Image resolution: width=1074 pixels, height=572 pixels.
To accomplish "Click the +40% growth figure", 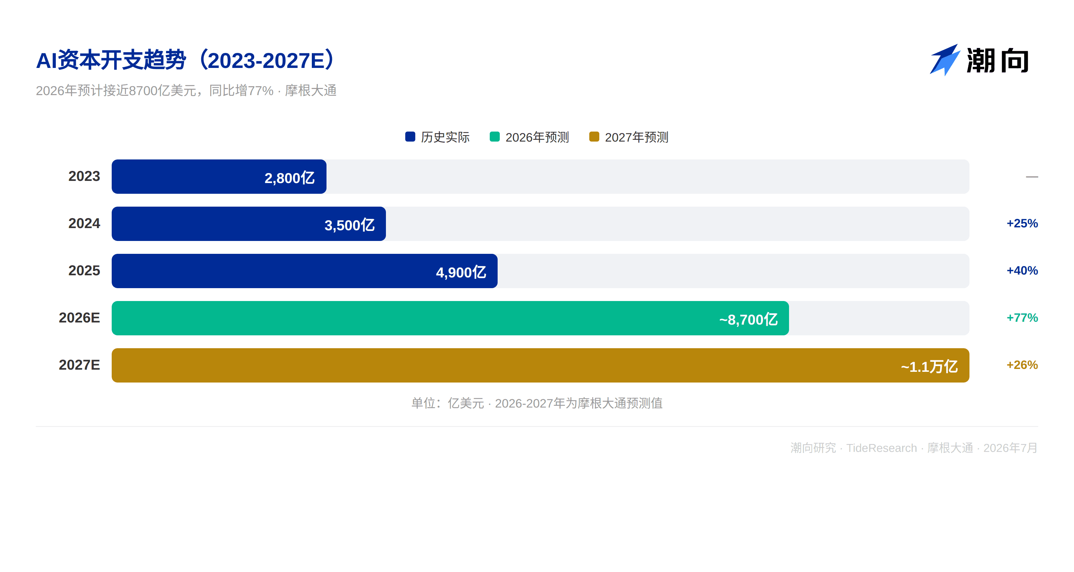I will 1022,271.
